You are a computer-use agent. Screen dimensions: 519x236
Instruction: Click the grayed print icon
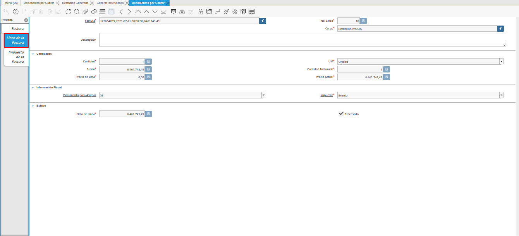[x=191, y=12]
